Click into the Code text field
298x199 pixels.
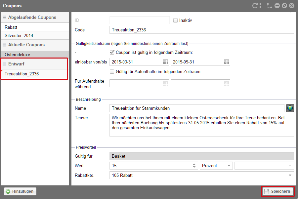201,30
